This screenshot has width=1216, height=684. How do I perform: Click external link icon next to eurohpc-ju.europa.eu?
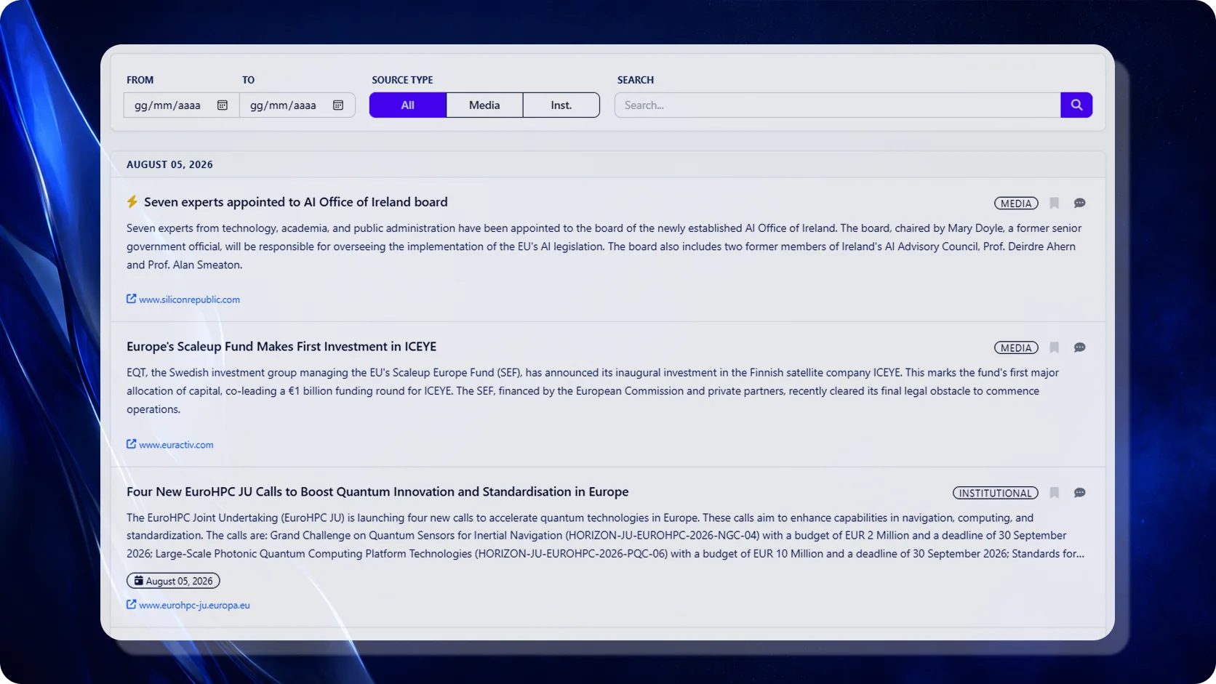click(x=132, y=604)
